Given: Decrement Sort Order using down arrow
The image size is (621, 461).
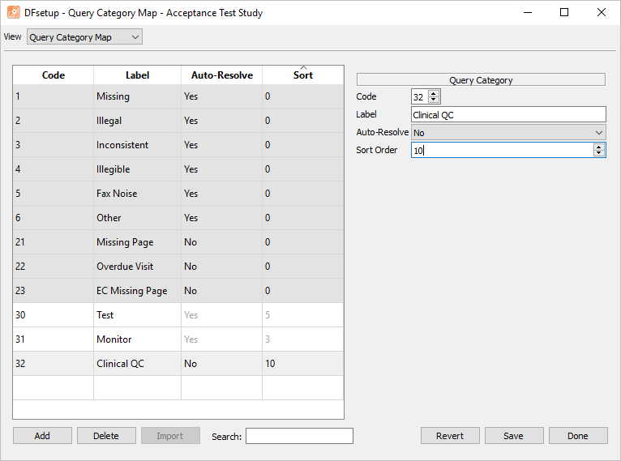Looking at the screenshot, I should click(599, 153).
